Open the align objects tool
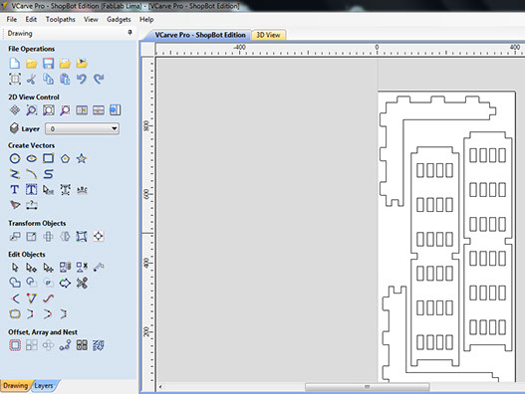This screenshot has height=394, width=525. click(99, 237)
